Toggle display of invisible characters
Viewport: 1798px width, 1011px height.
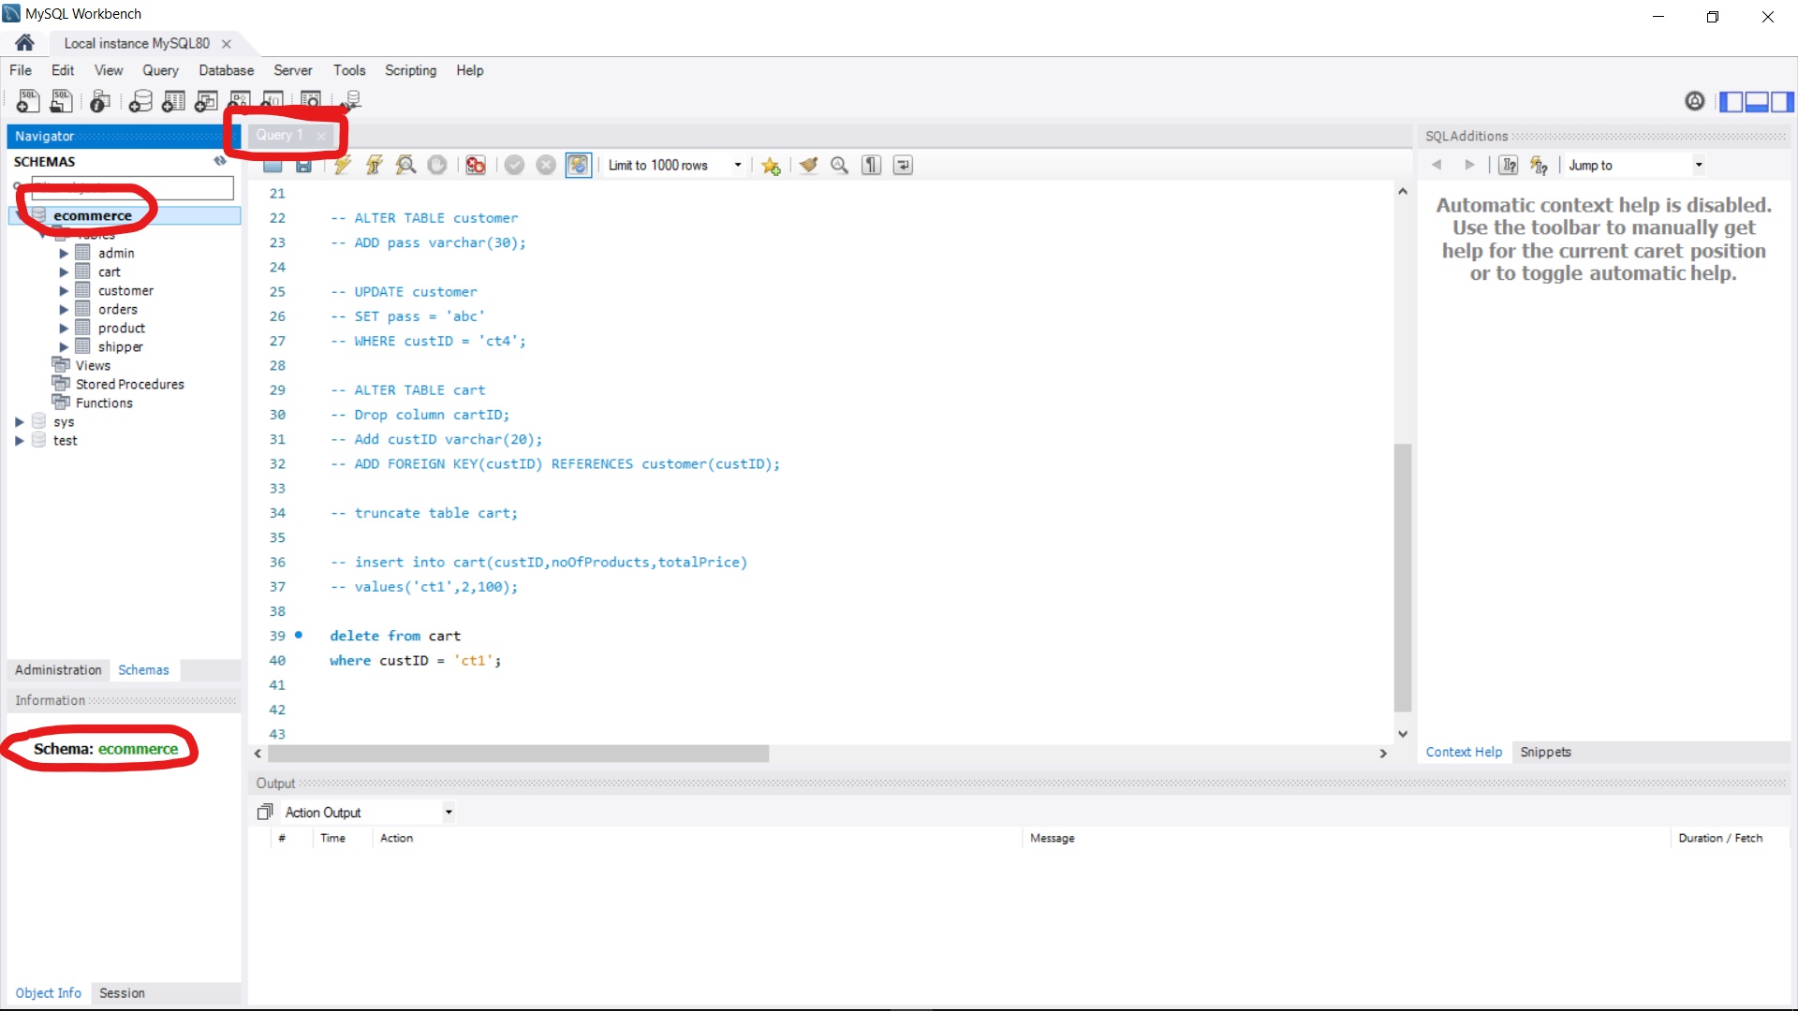(872, 166)
